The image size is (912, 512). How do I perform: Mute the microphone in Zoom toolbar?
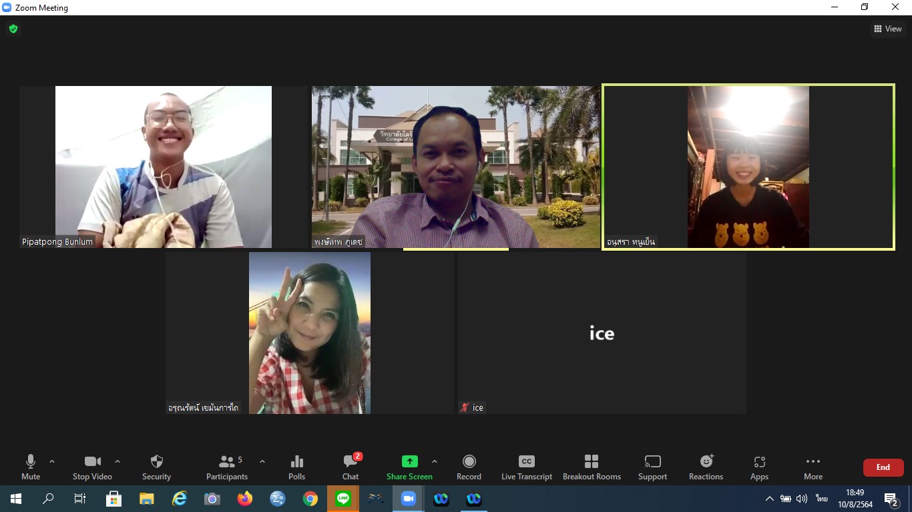coord(31,467)
